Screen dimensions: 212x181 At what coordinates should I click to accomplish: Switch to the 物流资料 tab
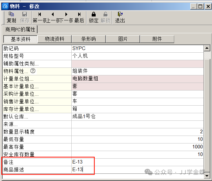tap(54, 39)
